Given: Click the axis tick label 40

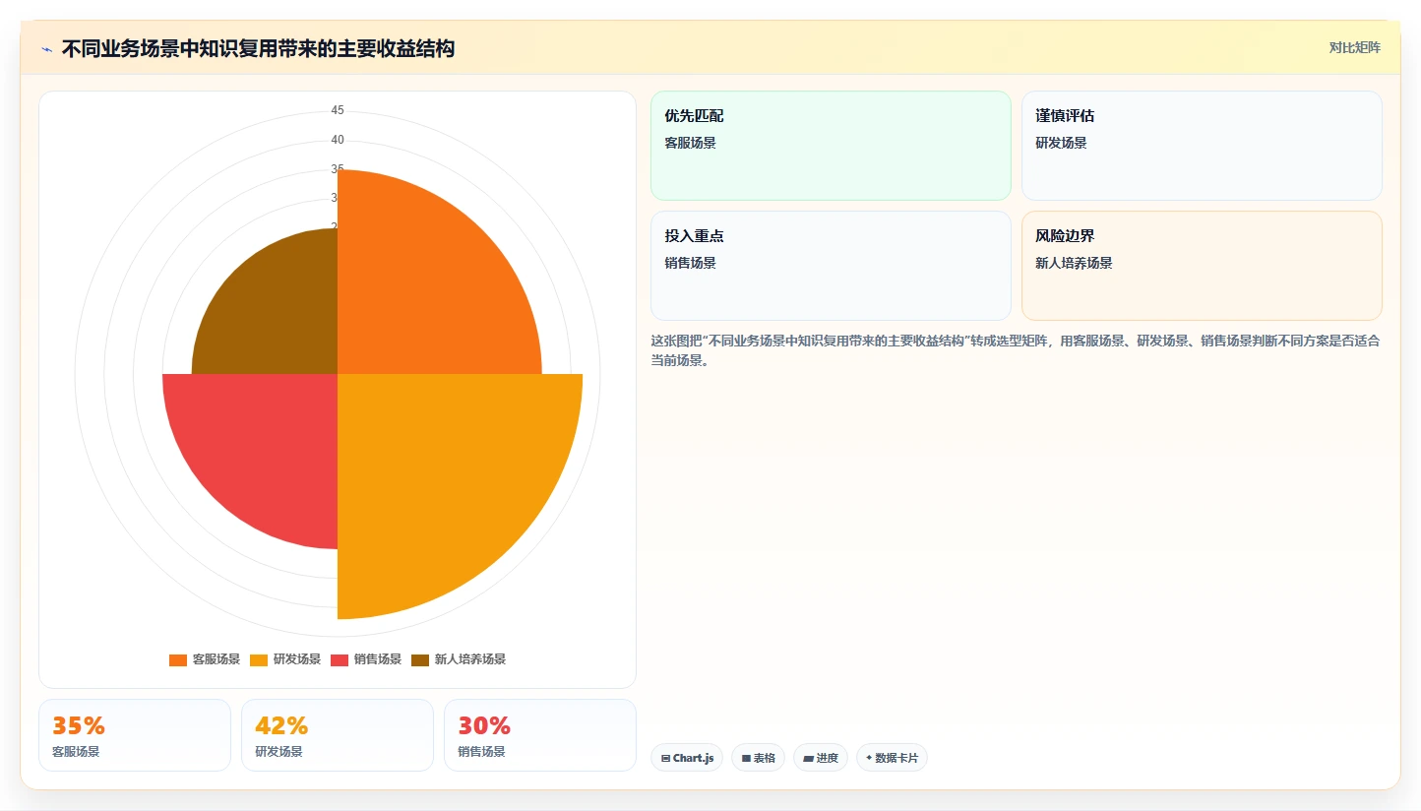Looking at the screenshot, I should coord(338,140).
